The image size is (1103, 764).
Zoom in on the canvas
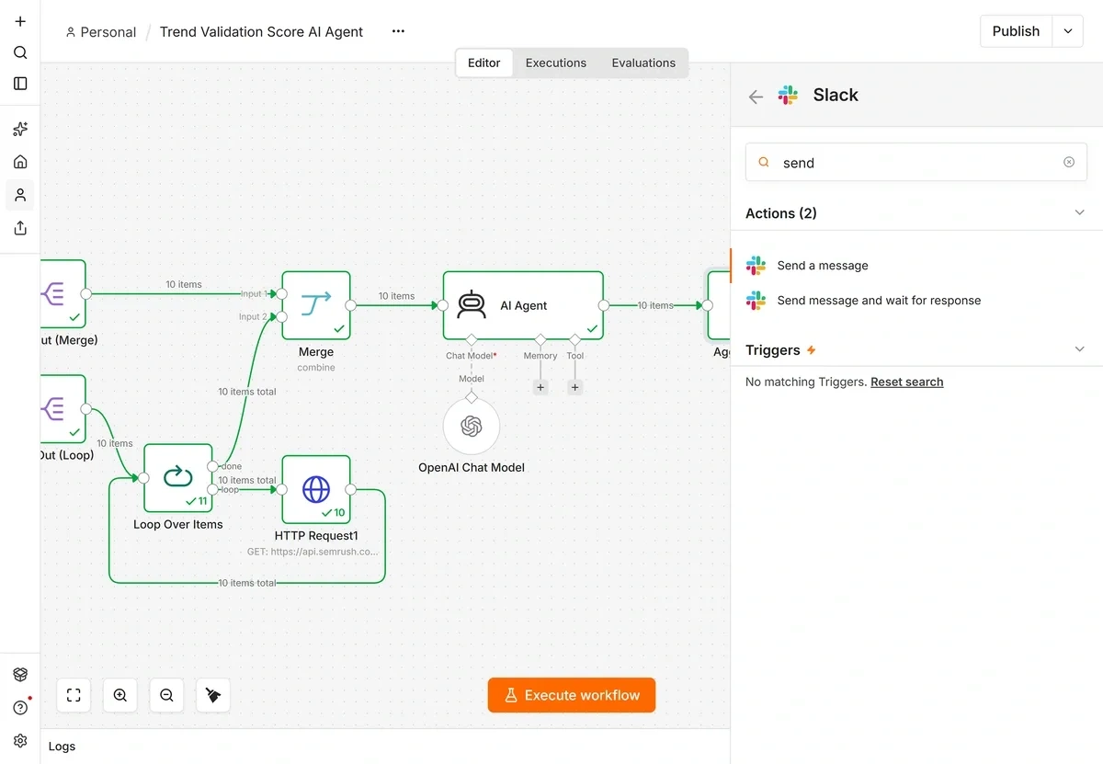coord(120,695)
